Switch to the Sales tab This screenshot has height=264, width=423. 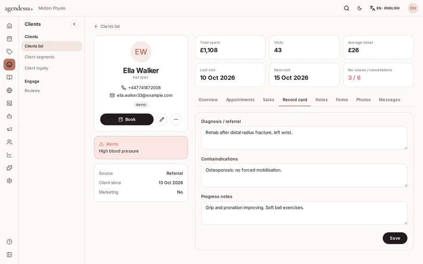(268, 100)
